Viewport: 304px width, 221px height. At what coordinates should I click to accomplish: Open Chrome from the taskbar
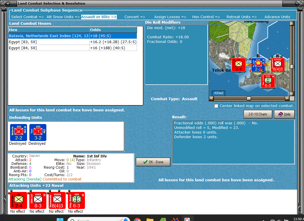click(x=137, y=220)
